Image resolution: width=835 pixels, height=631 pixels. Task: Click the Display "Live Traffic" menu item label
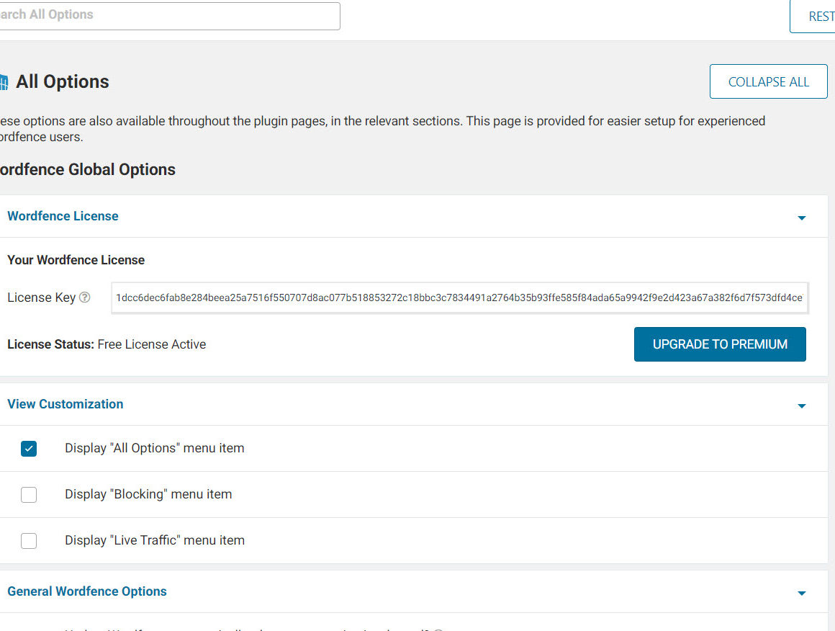point(155,540)
